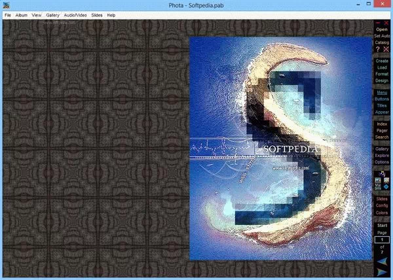The image size is (393, 280).
Task: Click the question mark help icon
Action: click(x=377, y=49)
